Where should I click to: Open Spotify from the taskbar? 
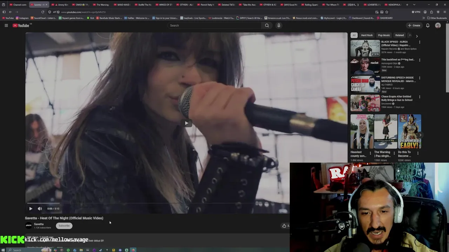68,250
